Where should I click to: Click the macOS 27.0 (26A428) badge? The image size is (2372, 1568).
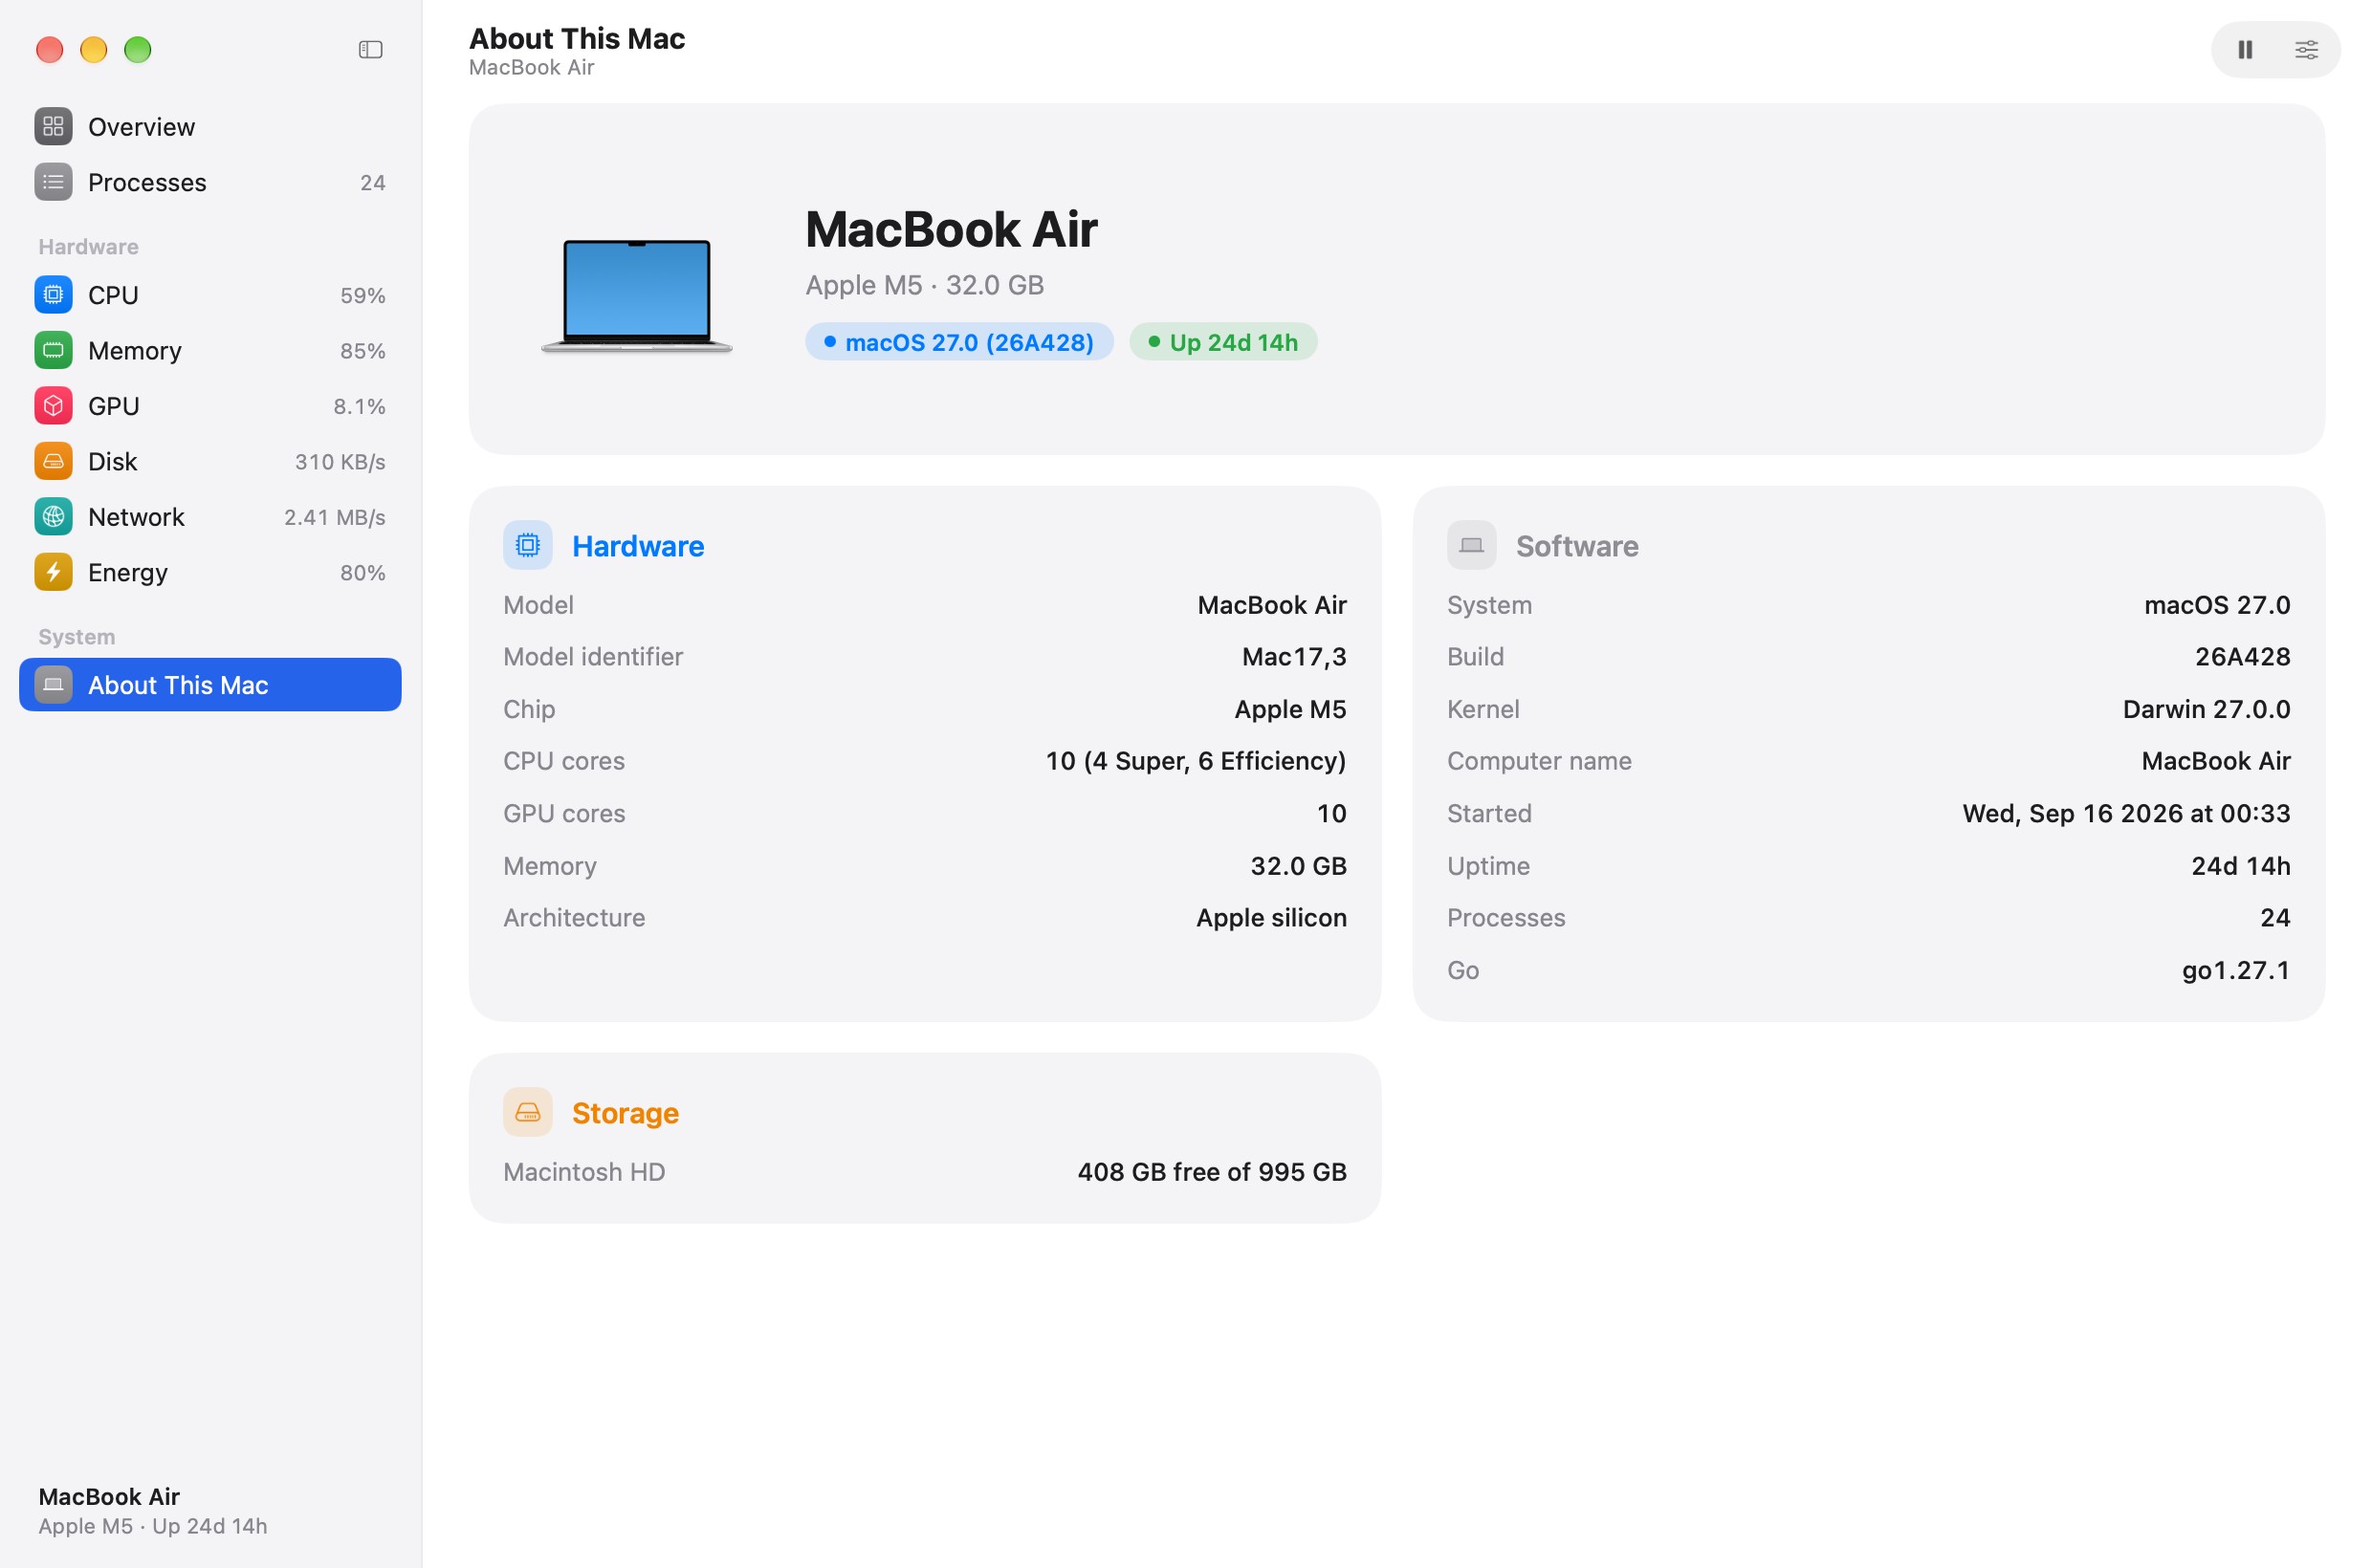click(958, 342)
